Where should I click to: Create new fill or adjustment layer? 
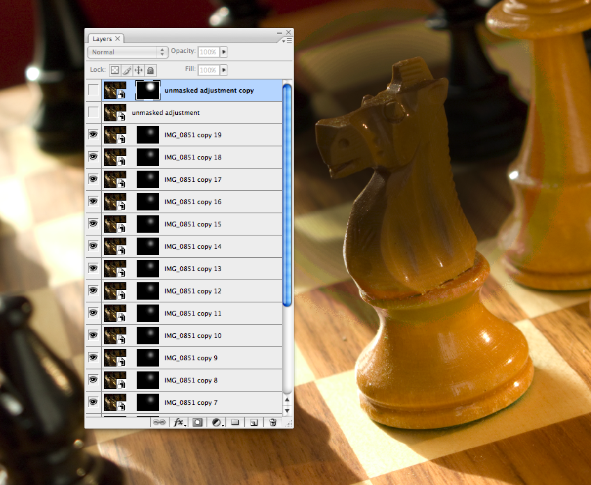(x=217, y=422)
